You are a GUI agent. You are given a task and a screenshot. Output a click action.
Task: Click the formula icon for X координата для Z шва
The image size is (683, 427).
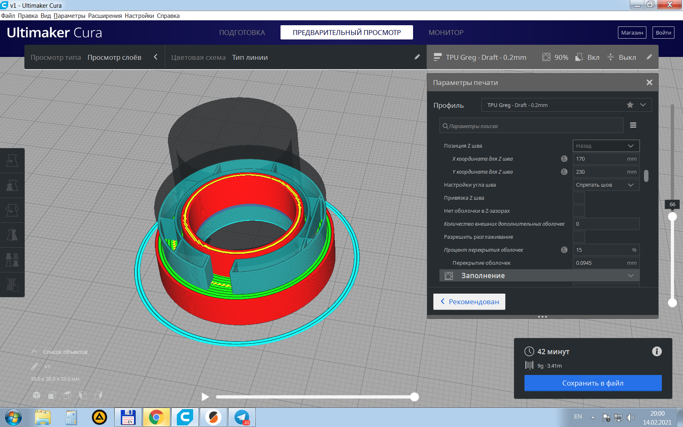point(564,159)
